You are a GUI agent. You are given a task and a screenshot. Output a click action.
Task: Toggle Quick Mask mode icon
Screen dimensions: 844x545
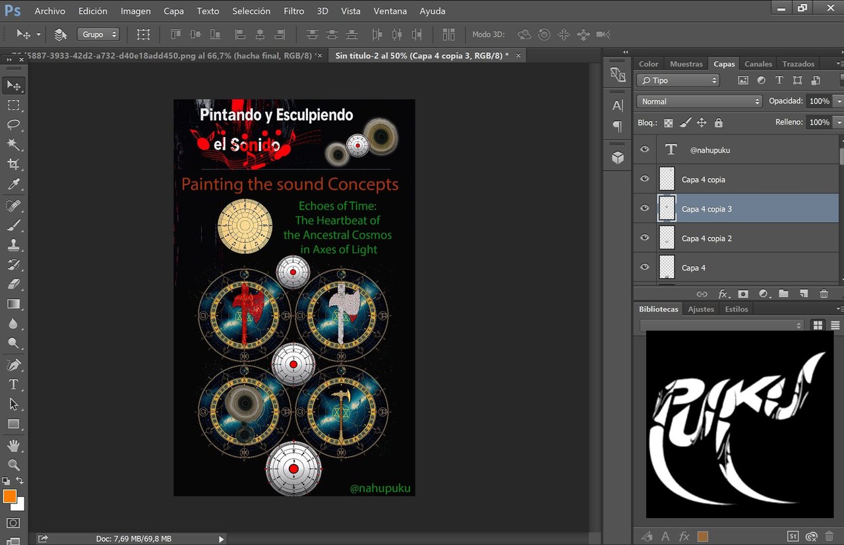pyautogui.click(x=13, y=523)
